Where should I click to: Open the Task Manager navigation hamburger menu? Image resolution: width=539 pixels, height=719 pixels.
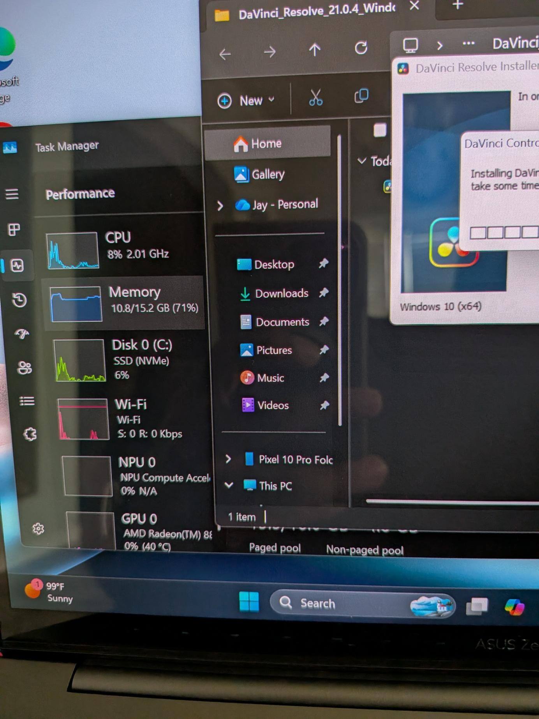tap(12, 194)
